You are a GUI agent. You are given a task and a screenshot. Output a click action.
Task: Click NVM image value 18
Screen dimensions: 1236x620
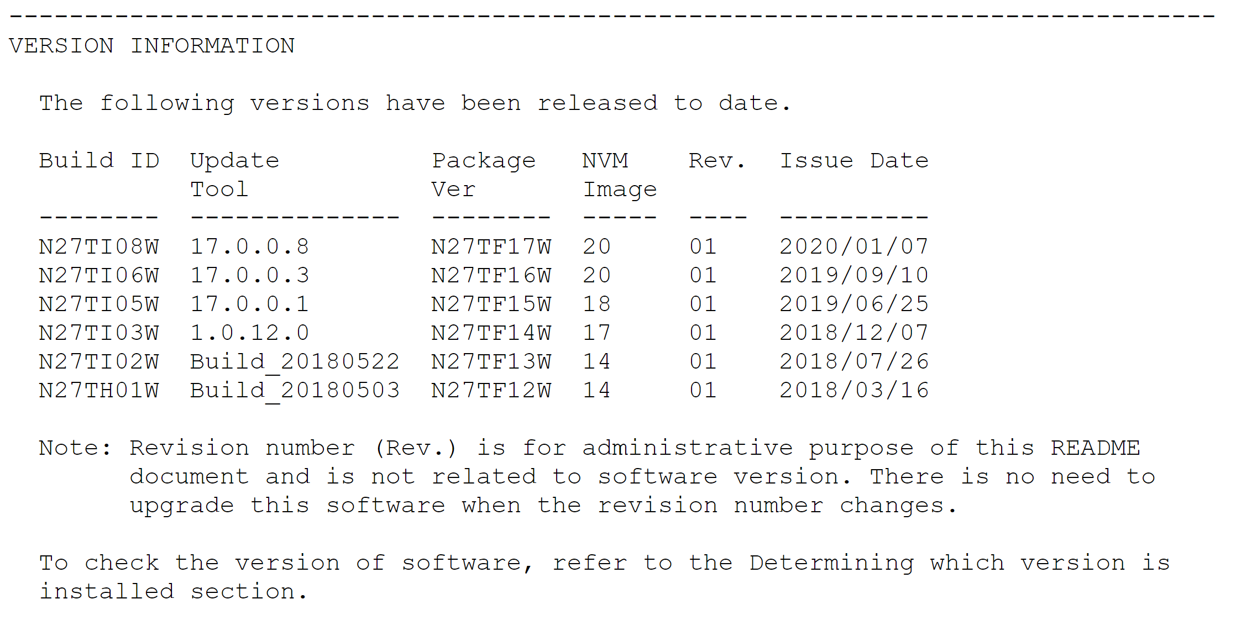click(596, 304)
